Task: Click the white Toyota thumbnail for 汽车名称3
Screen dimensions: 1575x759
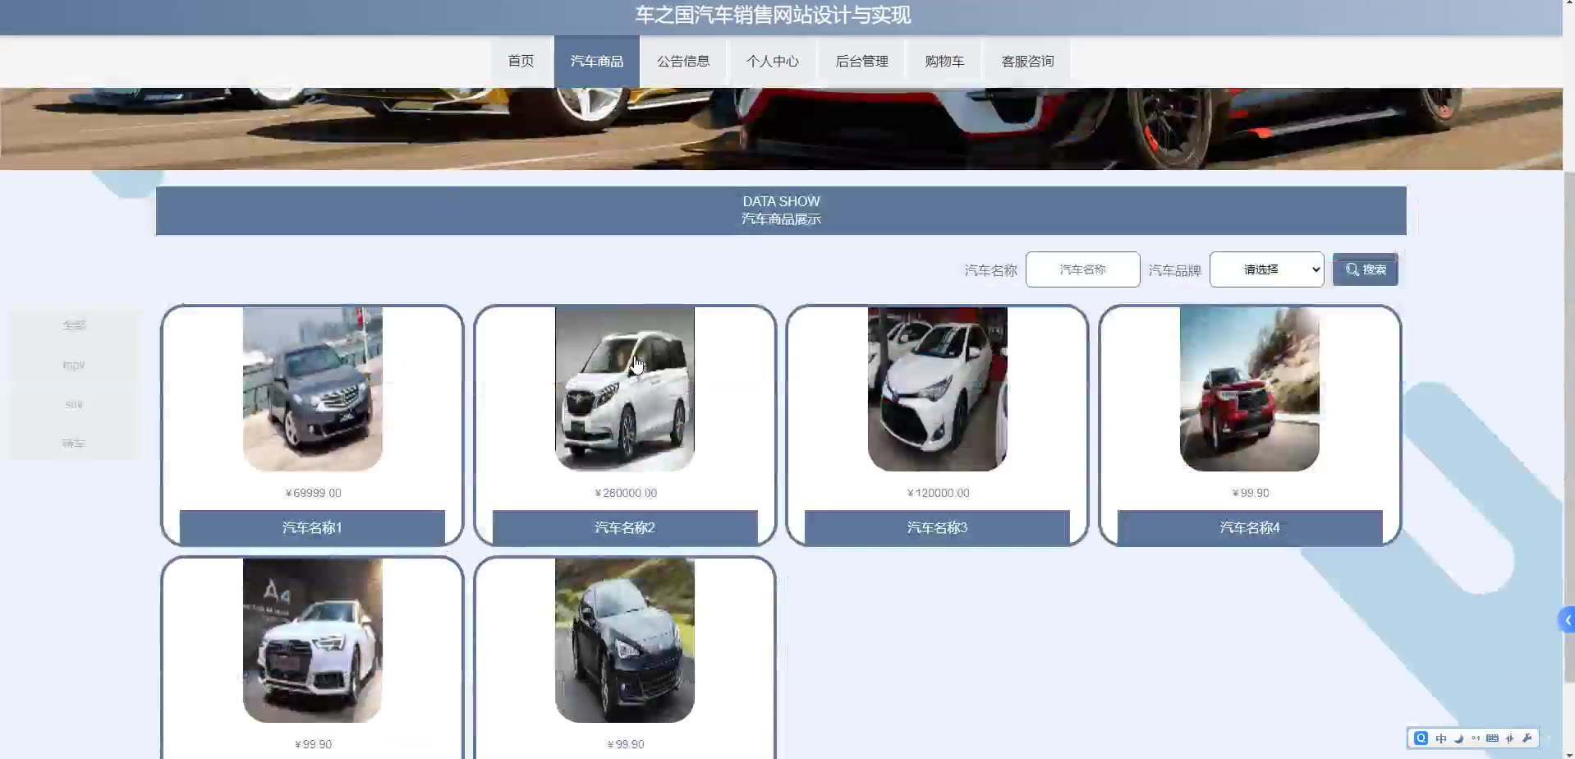Action: (x=938, y=389)
